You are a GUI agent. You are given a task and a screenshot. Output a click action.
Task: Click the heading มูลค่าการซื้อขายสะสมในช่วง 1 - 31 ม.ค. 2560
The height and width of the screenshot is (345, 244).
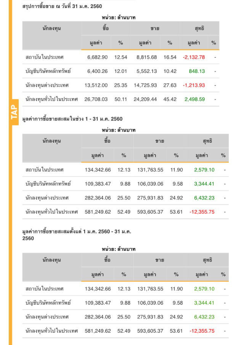pyautogui.click(x=73, y=119)
